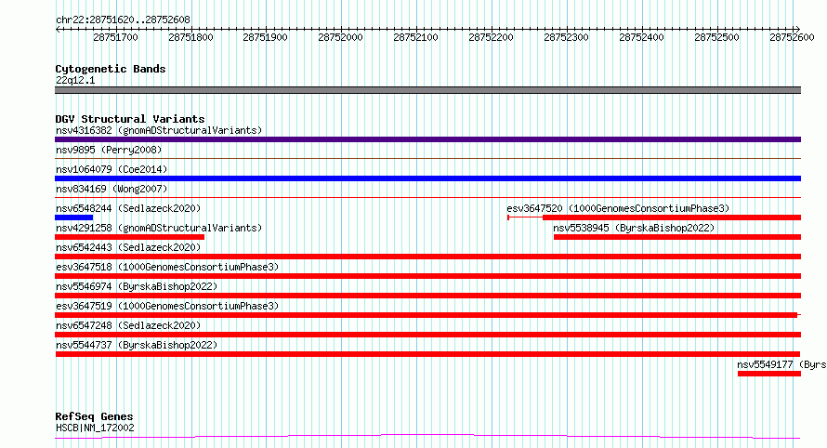Click the red nsv5538945 variant bar
Screen dimensions: 827x448
(677, 237)
